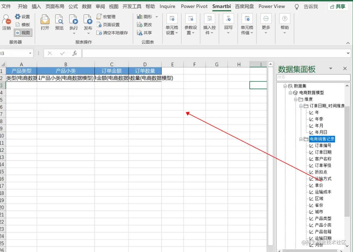
Task: Click the 共享 share button
Action: click(338, 6)
